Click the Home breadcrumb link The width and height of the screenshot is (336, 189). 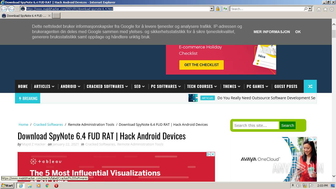point(23,124)
